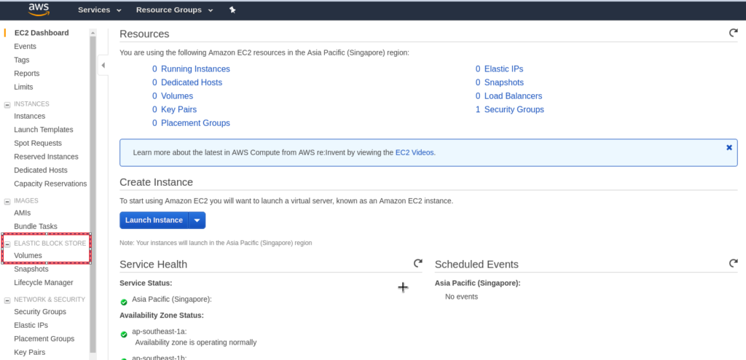Collapse the IMAGES sidebar section
Viewport: 746px width, 360px height.
tap(7, 201)
